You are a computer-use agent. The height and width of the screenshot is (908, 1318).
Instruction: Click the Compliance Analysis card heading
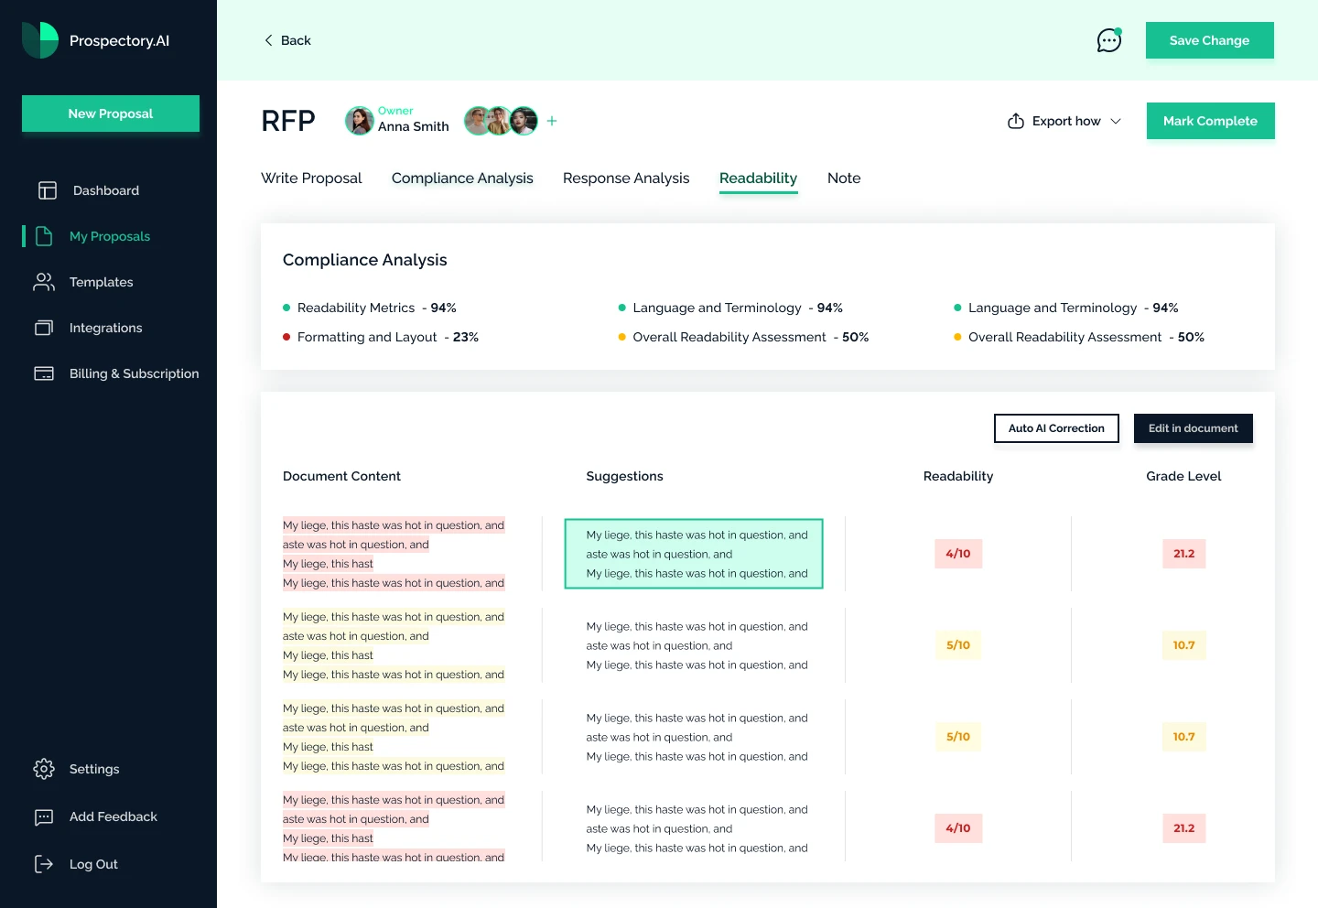coord(365,260)
